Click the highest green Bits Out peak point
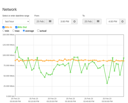The height and width of the screenshot is (103, 128). [x=17, y=47]
